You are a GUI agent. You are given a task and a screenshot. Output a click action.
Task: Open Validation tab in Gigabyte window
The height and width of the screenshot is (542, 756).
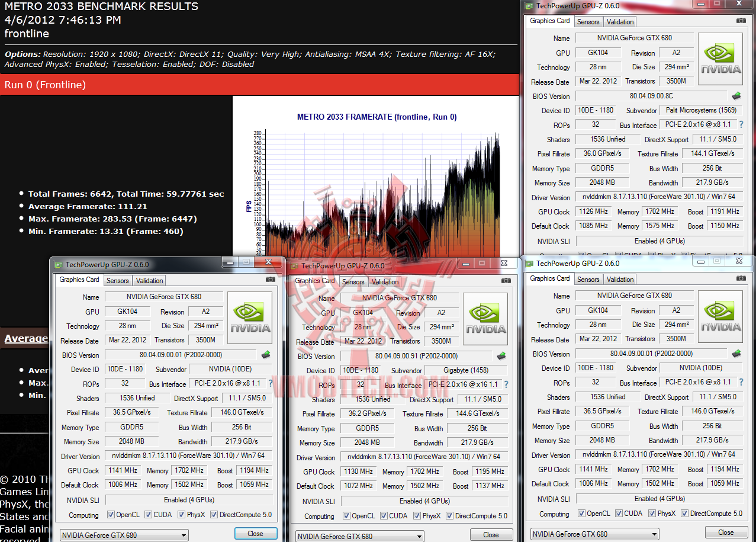pyautogui.click(x=385, y=282)
